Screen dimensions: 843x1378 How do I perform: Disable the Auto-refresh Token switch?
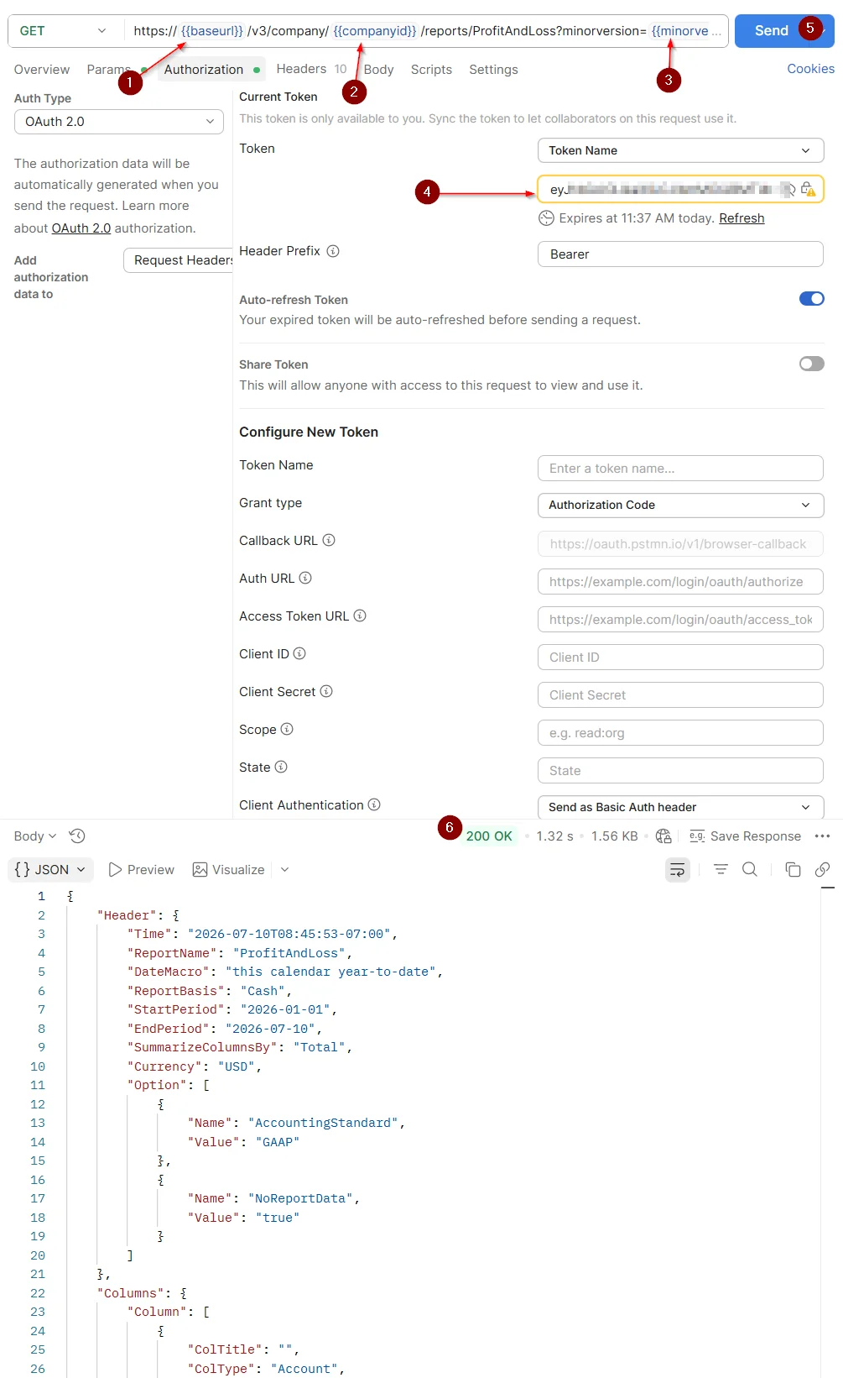812,299
